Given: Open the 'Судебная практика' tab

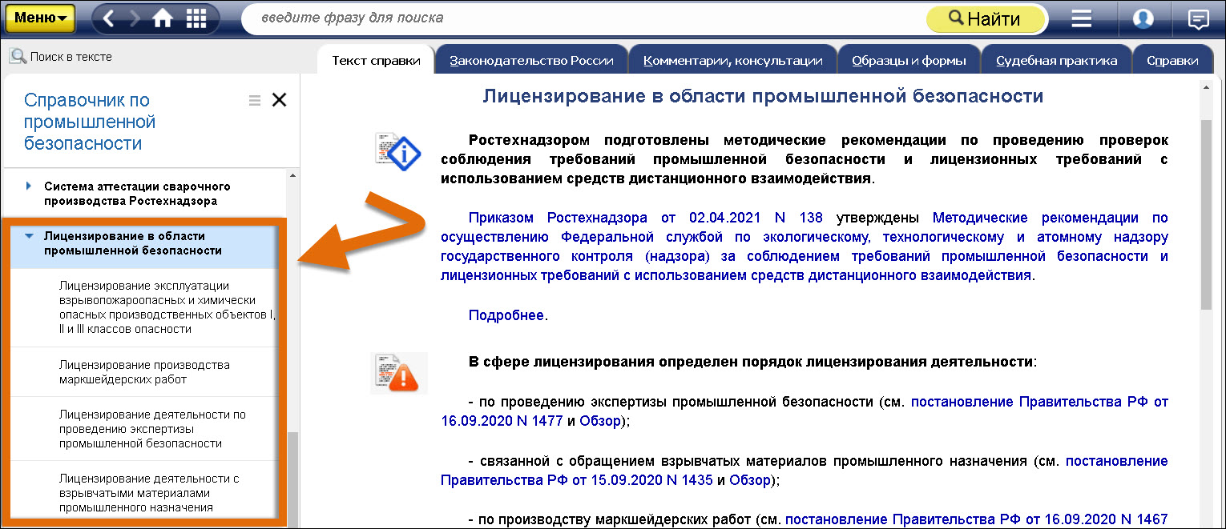Looking at the screenshot, I should (x=1056, y=61).
